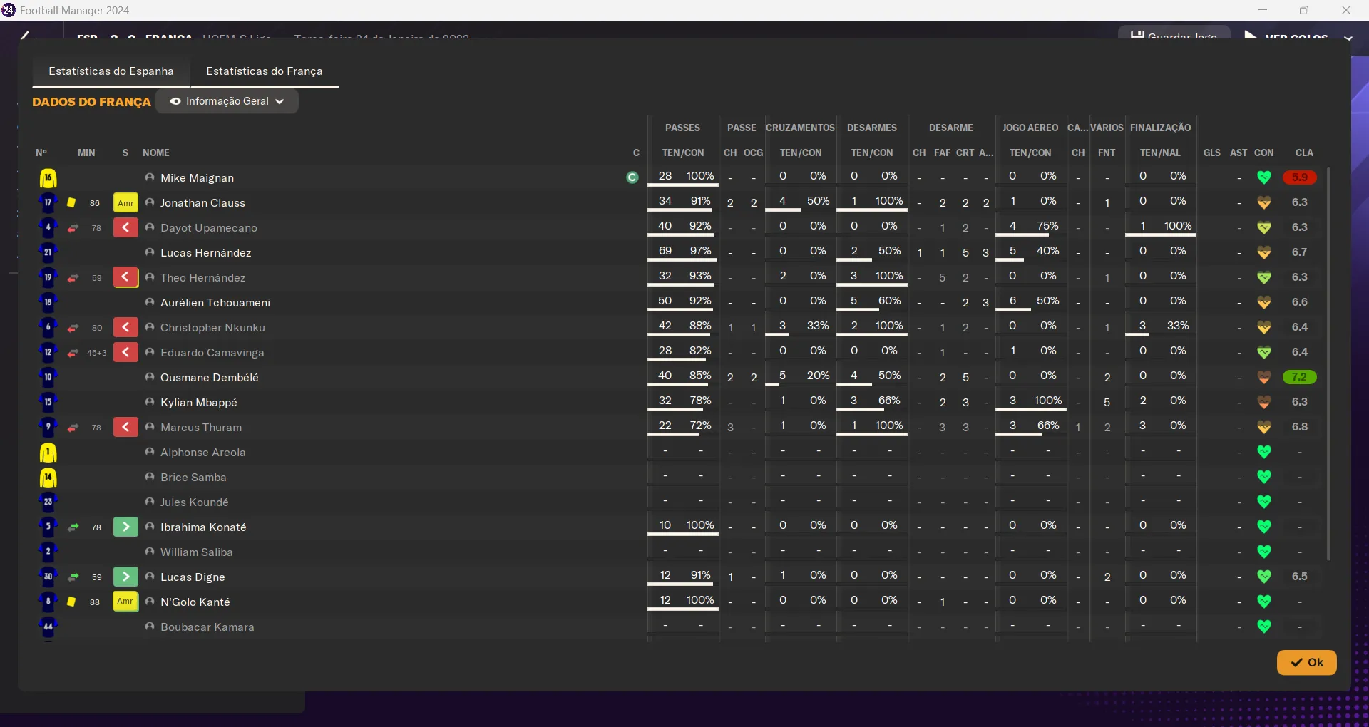Click the Guardar Jogo button
This screenshot has width=1369, height=727.
point(1174,34)
